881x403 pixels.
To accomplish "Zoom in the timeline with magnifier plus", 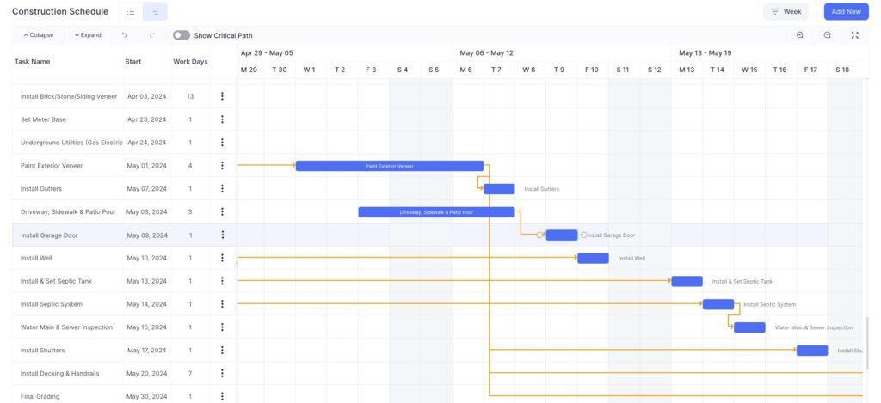I will [800, 35].
